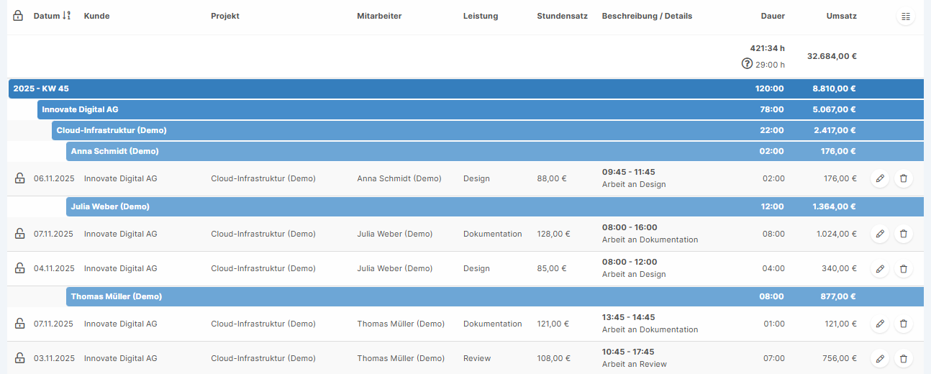
Task: Click the Umsatz column header
Action: 841,16
